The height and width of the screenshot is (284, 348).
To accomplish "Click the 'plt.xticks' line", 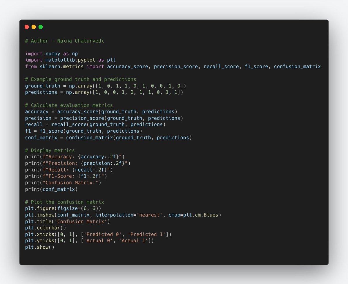I will point(98,234).
